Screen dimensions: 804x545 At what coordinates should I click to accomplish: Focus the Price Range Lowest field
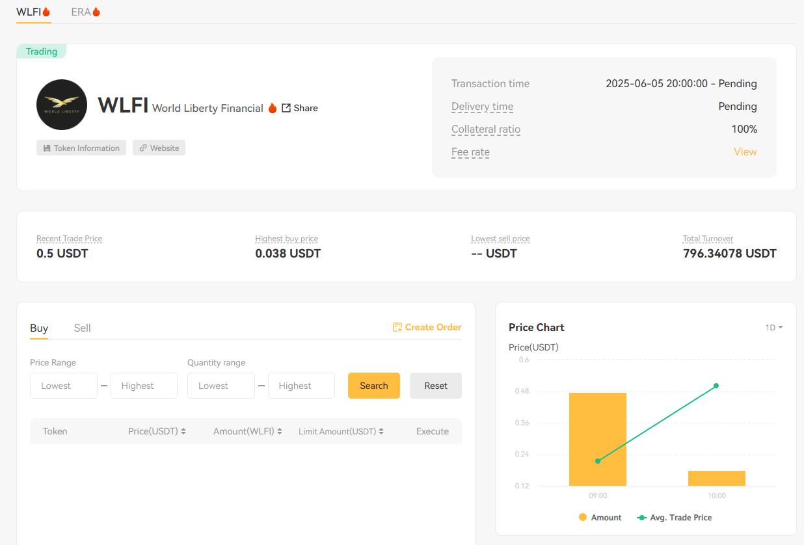64,386
